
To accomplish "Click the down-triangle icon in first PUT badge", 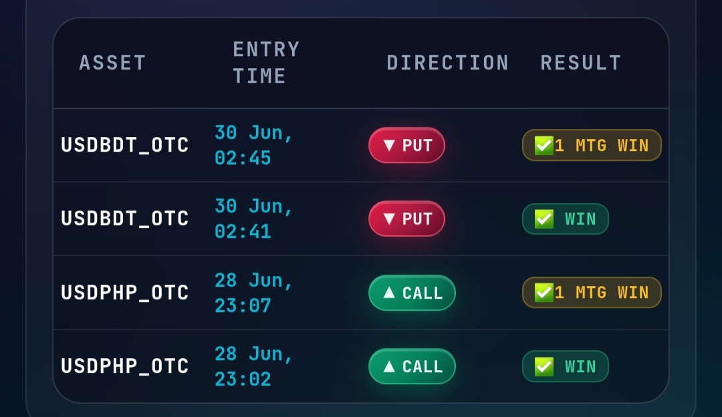I will (389, 146).
